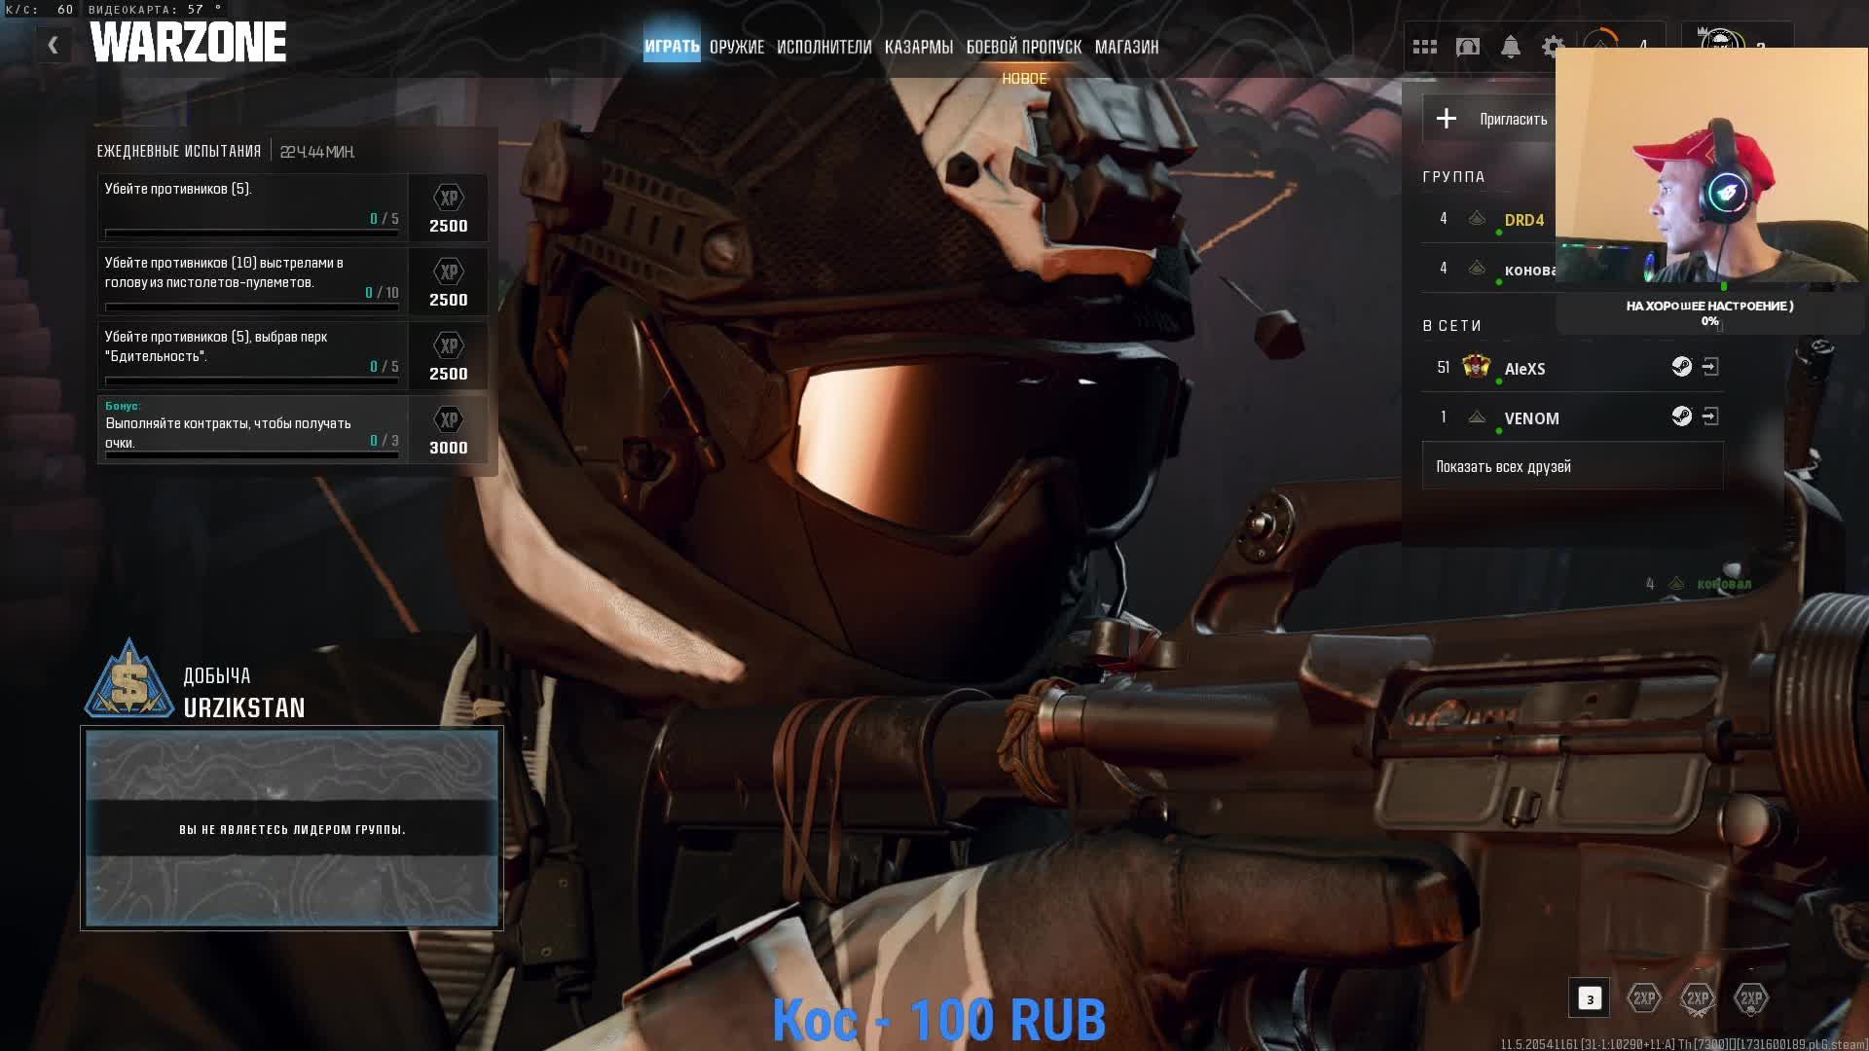Click the join icon next to VENOM
The width and height of the screenshot is (1869, 1051).
pos(1710,417)
